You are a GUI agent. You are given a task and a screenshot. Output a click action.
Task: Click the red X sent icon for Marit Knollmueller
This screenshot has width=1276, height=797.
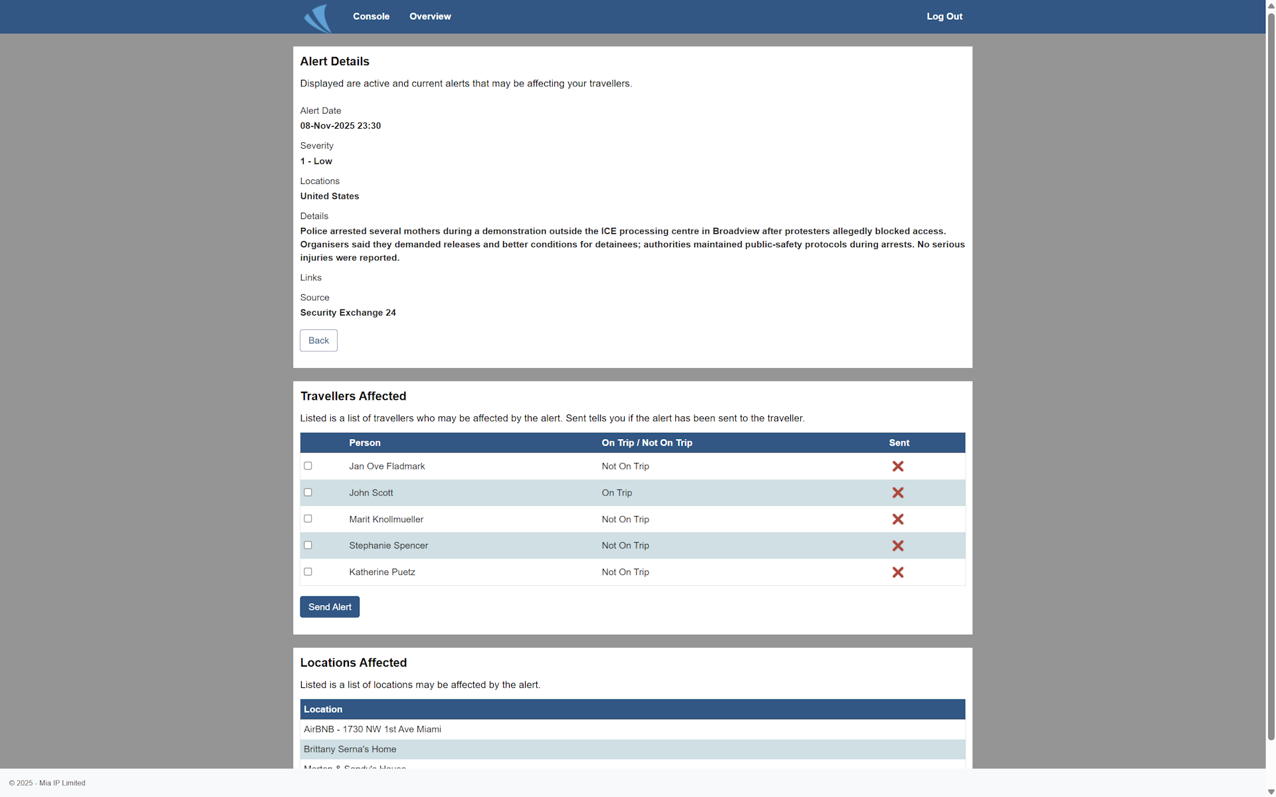coord(898,519)
